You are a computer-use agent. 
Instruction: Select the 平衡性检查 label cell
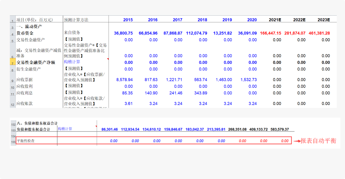(x=25, y=141)
